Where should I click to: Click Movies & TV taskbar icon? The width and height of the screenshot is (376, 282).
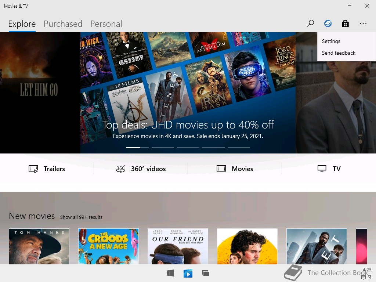coord(188,273)
